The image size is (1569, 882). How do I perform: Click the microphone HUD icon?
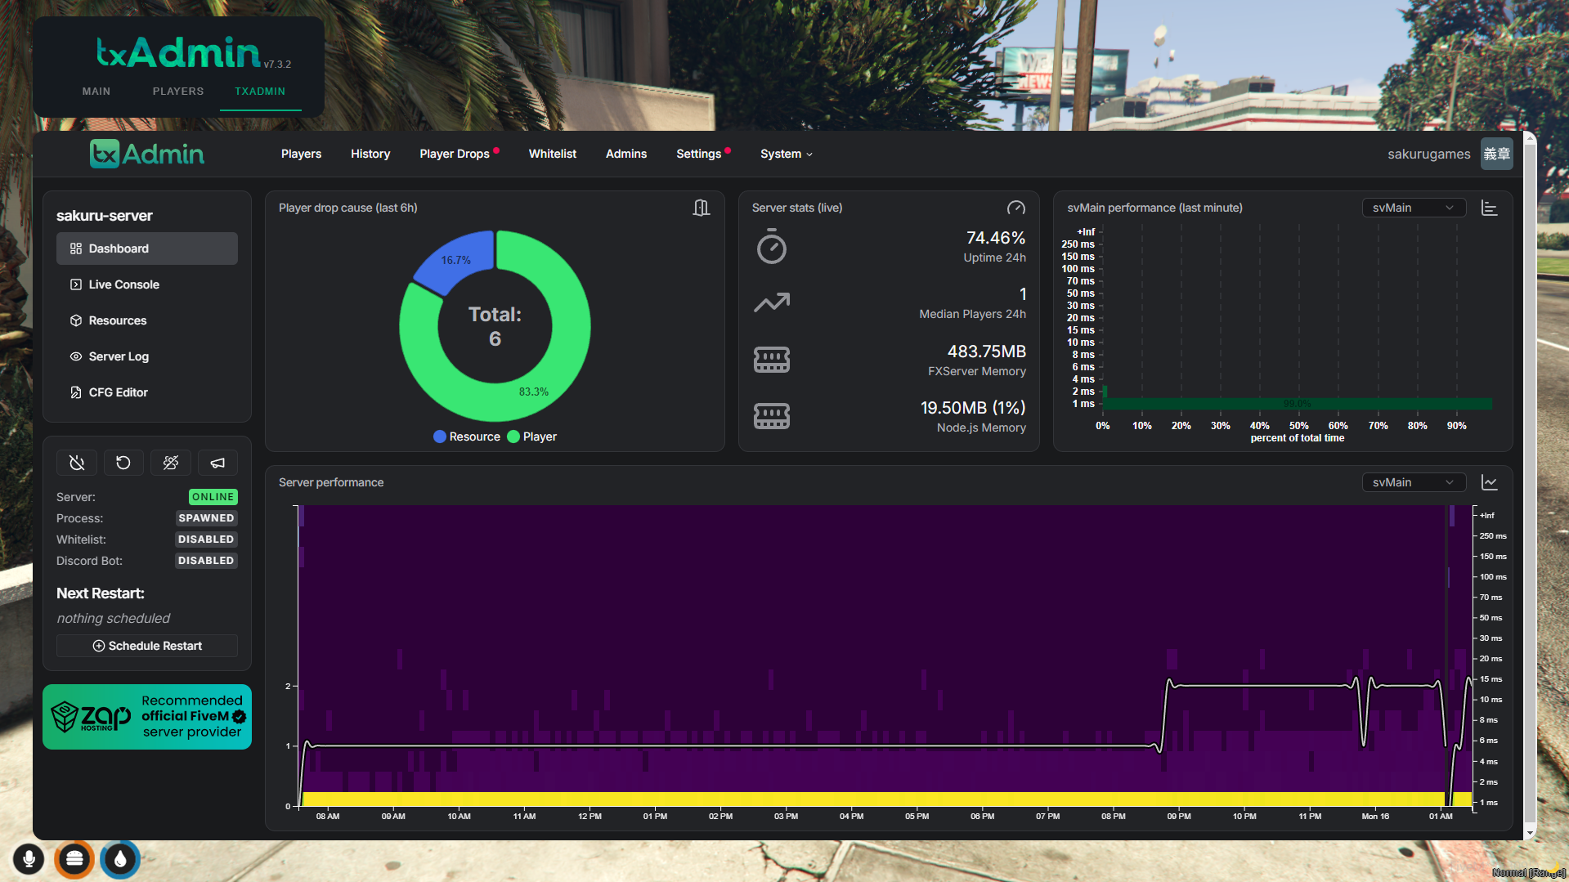29,858
